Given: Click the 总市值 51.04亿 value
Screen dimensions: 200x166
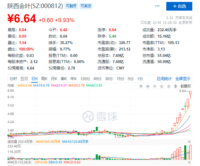Looking at the screenshot, I should point(164,56).
